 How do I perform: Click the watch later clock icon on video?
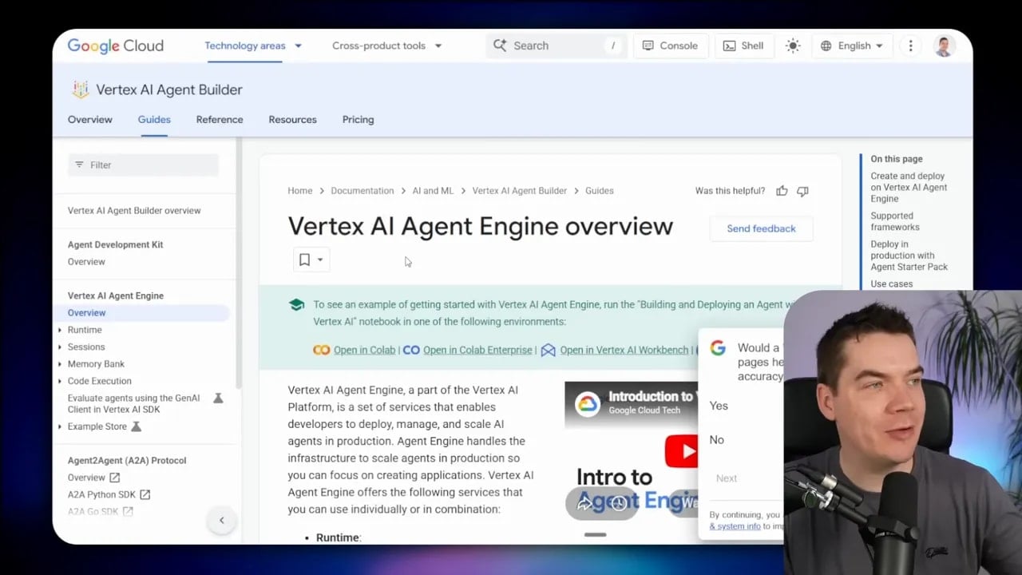click(x=618, y=503)
